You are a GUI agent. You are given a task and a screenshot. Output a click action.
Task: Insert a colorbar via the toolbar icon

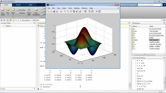pyautogui.click(x=89, y=11)
